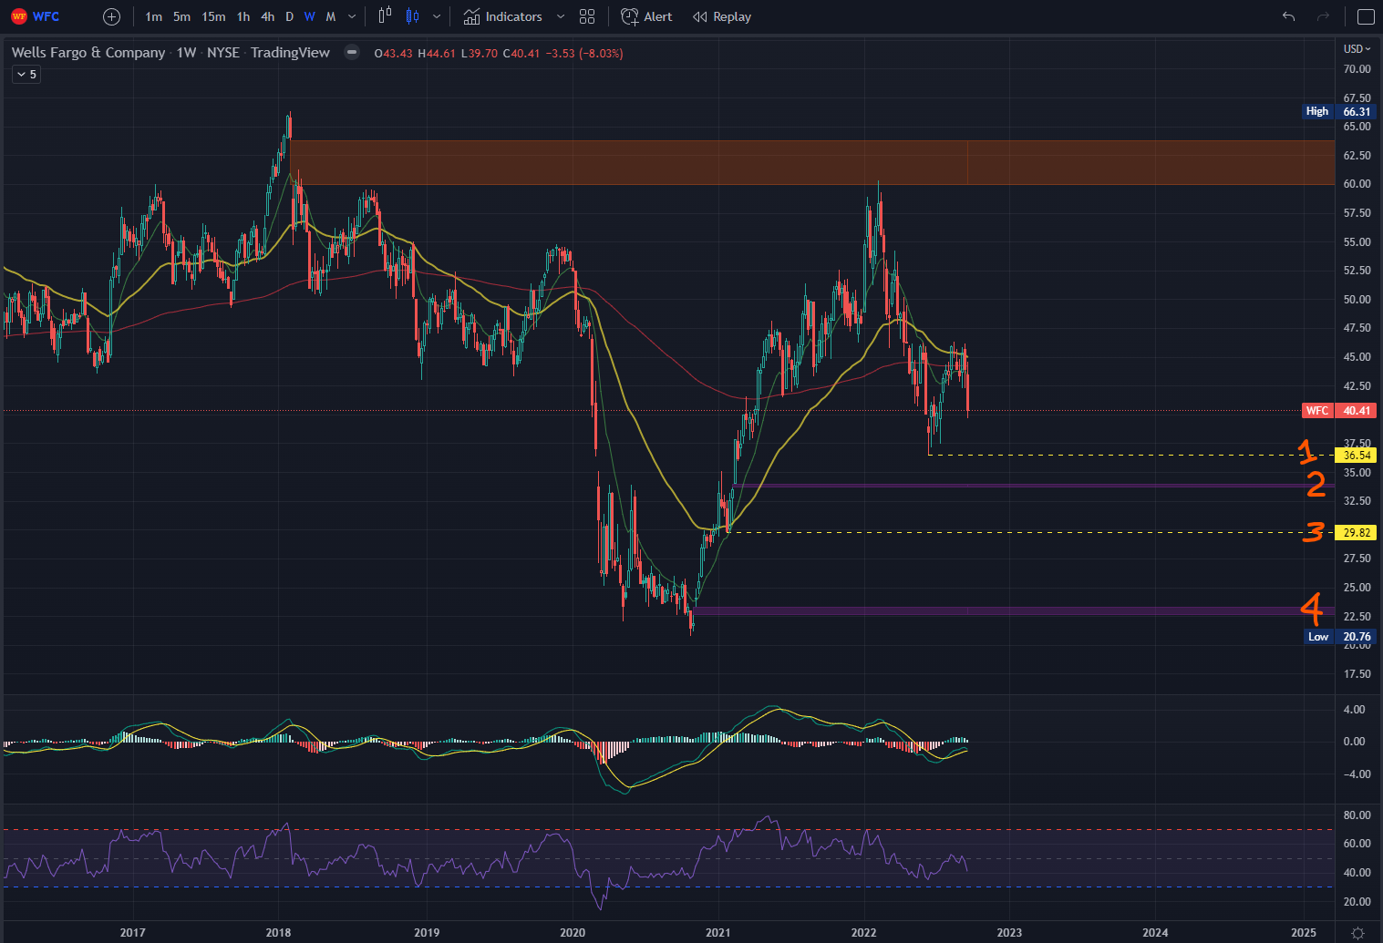Click the 36.54 price level label

pos(1357,455)
